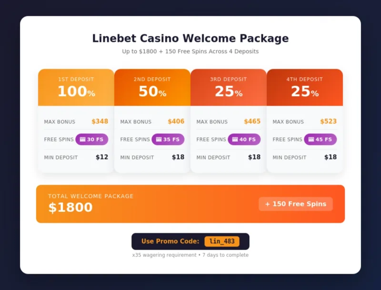381x290 pixels.
Task: Click the slot icon in 40 FS badge
Action: click(x=235, y=139)
